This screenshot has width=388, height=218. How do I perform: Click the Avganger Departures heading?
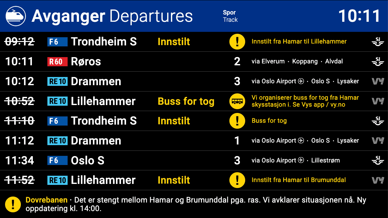(x=112, y=16)
